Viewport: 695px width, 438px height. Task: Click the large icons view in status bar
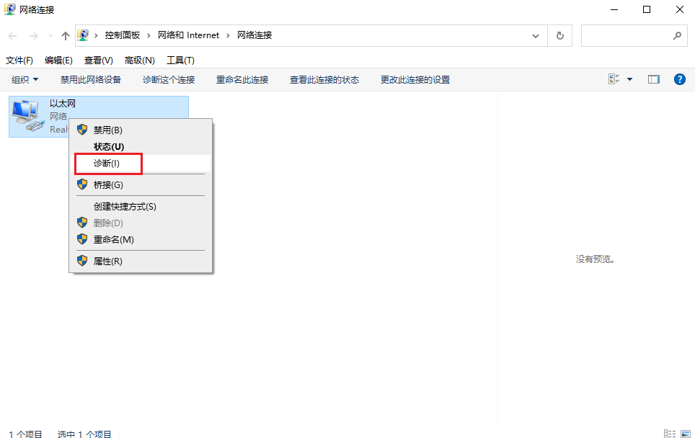point(686,434)
